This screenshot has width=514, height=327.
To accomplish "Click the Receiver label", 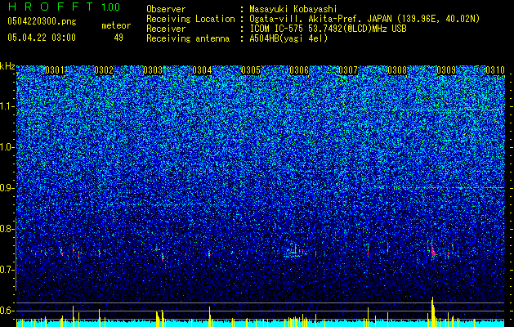I will coord(166,29).
